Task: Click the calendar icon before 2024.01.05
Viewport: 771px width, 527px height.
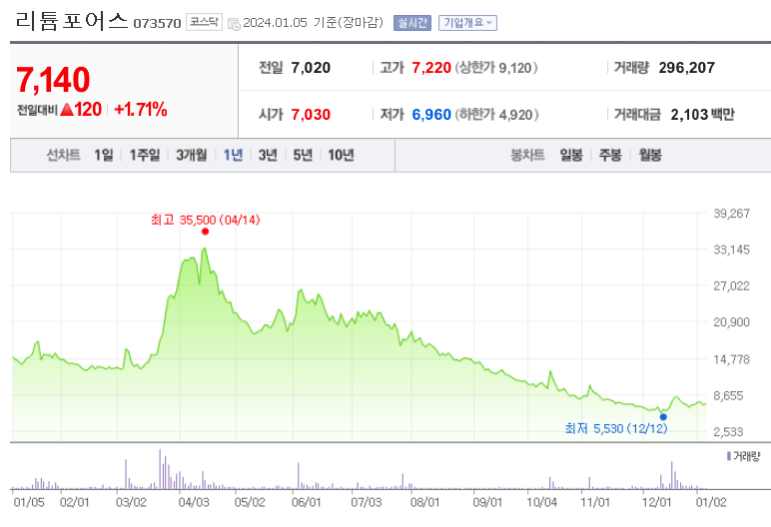Action: 234,24
